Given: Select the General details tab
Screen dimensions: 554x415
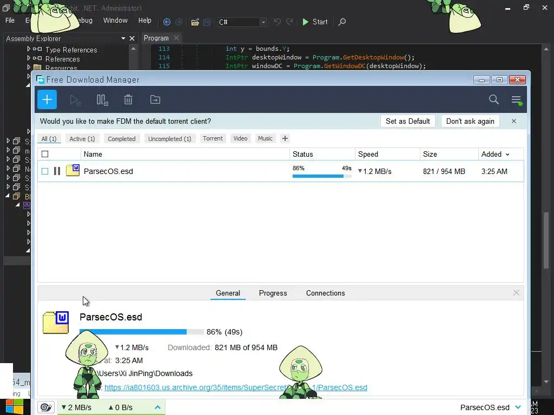Looking at the screenshot, I should pos(228,293).
